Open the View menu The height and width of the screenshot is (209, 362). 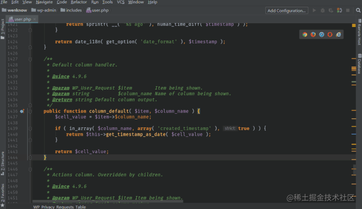coord(27,2)
